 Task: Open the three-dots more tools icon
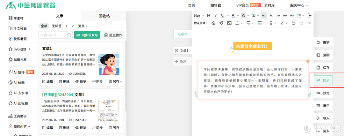[309, 23]
